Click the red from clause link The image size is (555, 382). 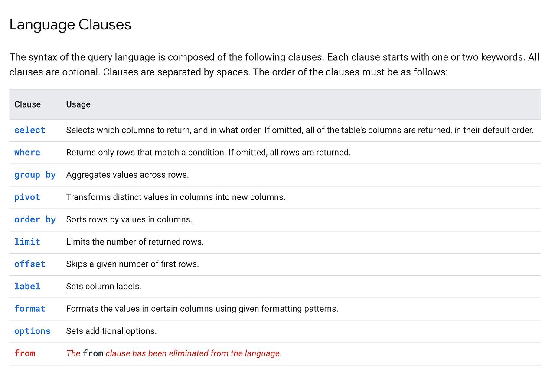tap(24, 353)
